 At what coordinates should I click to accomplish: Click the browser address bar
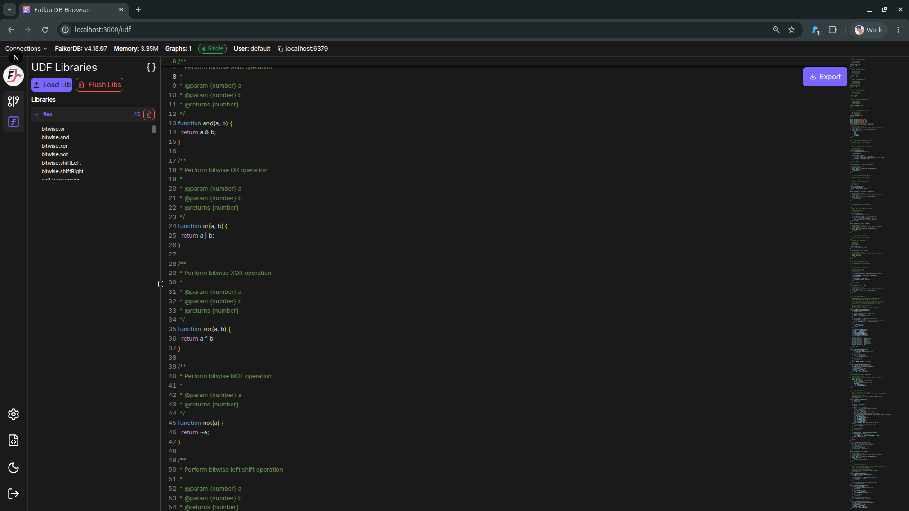(417, 30)
